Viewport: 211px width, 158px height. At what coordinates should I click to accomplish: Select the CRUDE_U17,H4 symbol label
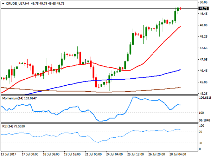pos(18,4)
